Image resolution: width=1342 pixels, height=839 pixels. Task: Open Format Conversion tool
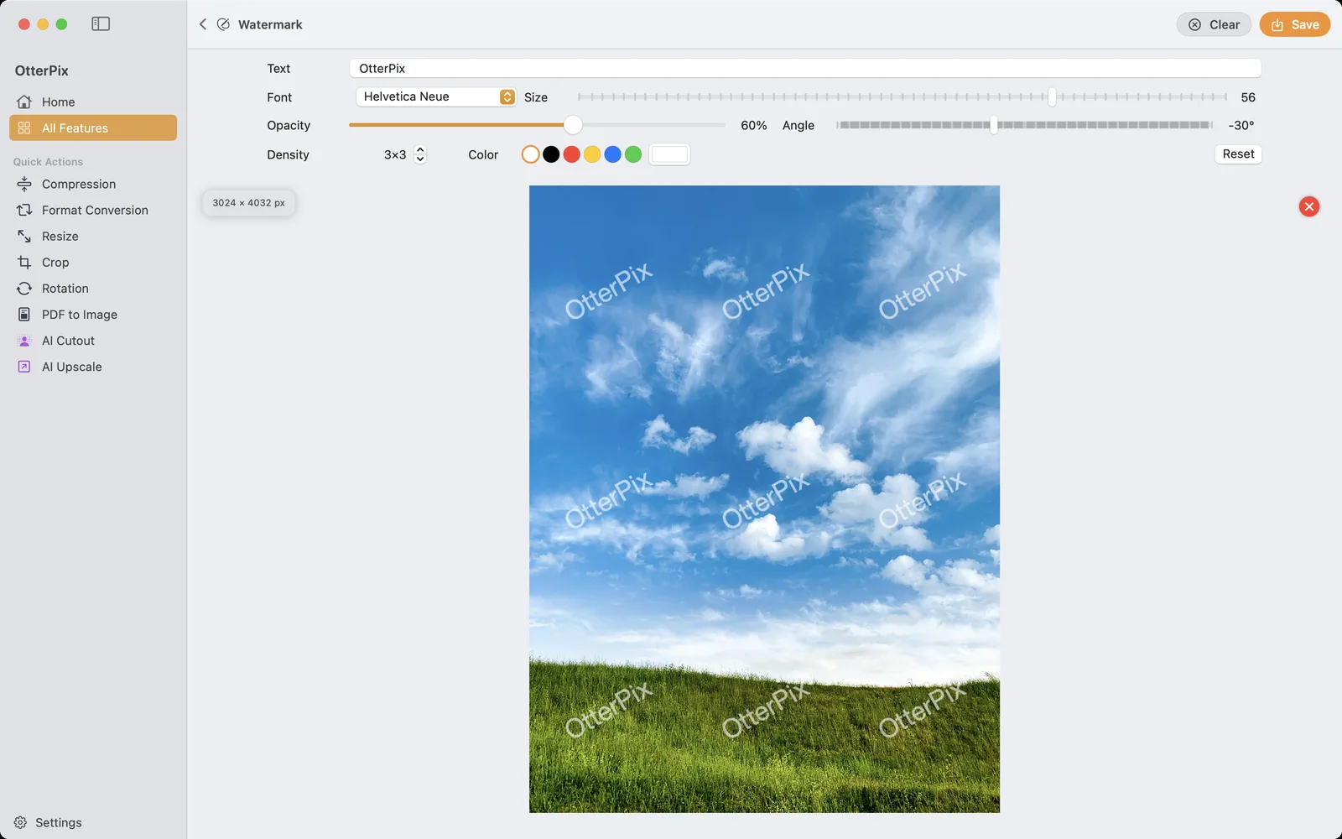(93, 210)
